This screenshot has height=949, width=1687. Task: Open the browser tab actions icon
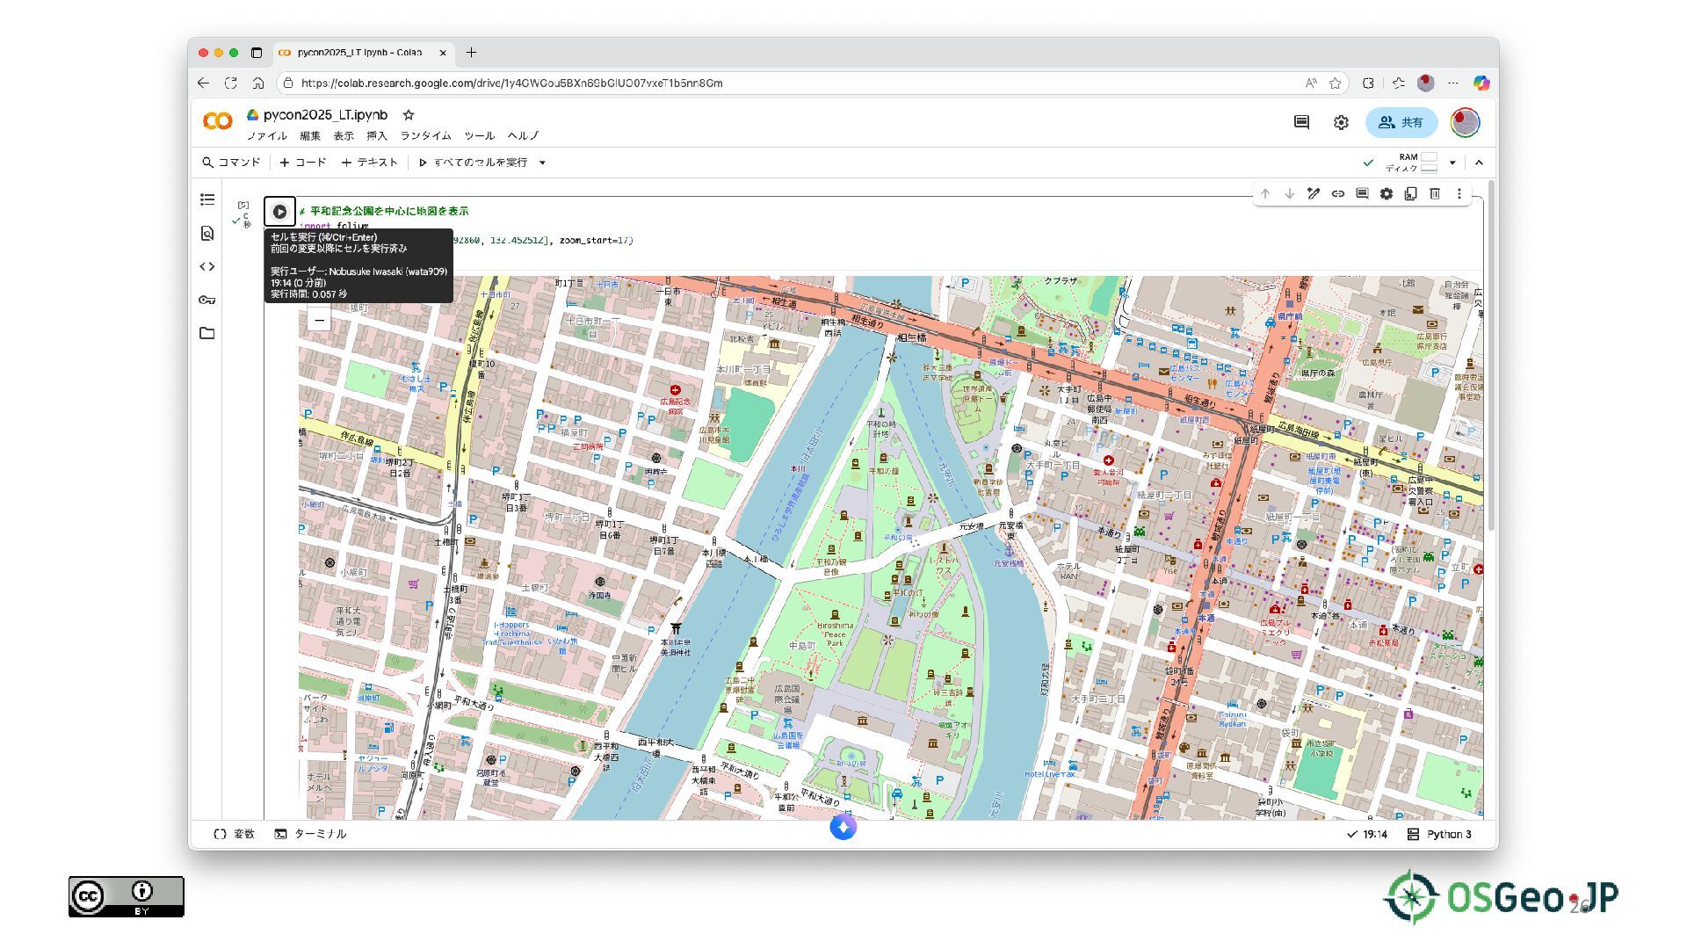click(257, 53)
